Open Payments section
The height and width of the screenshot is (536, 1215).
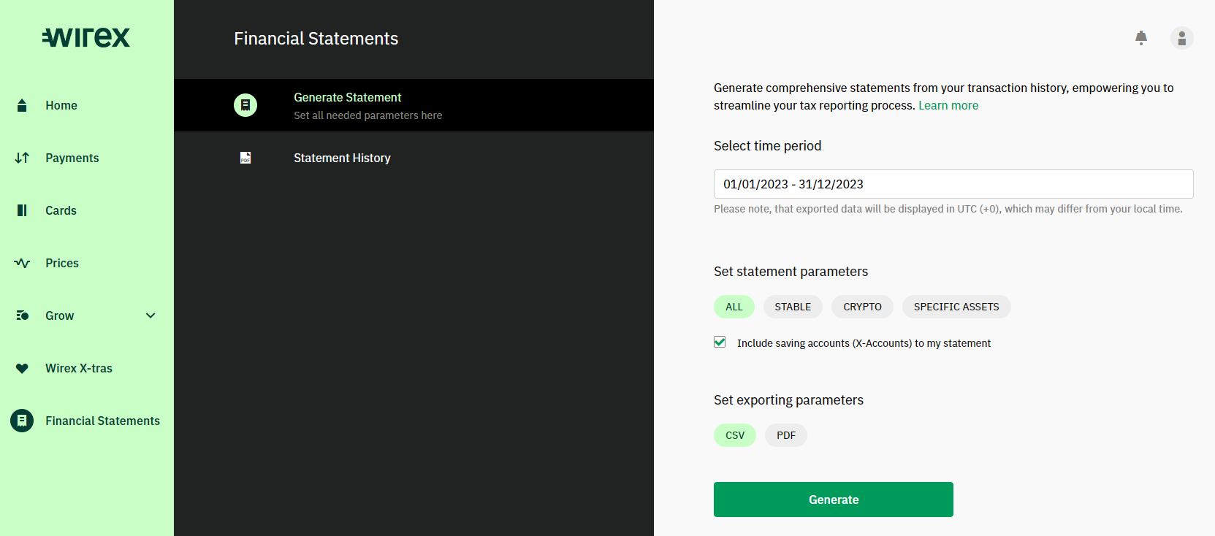(x=72, y=158)
